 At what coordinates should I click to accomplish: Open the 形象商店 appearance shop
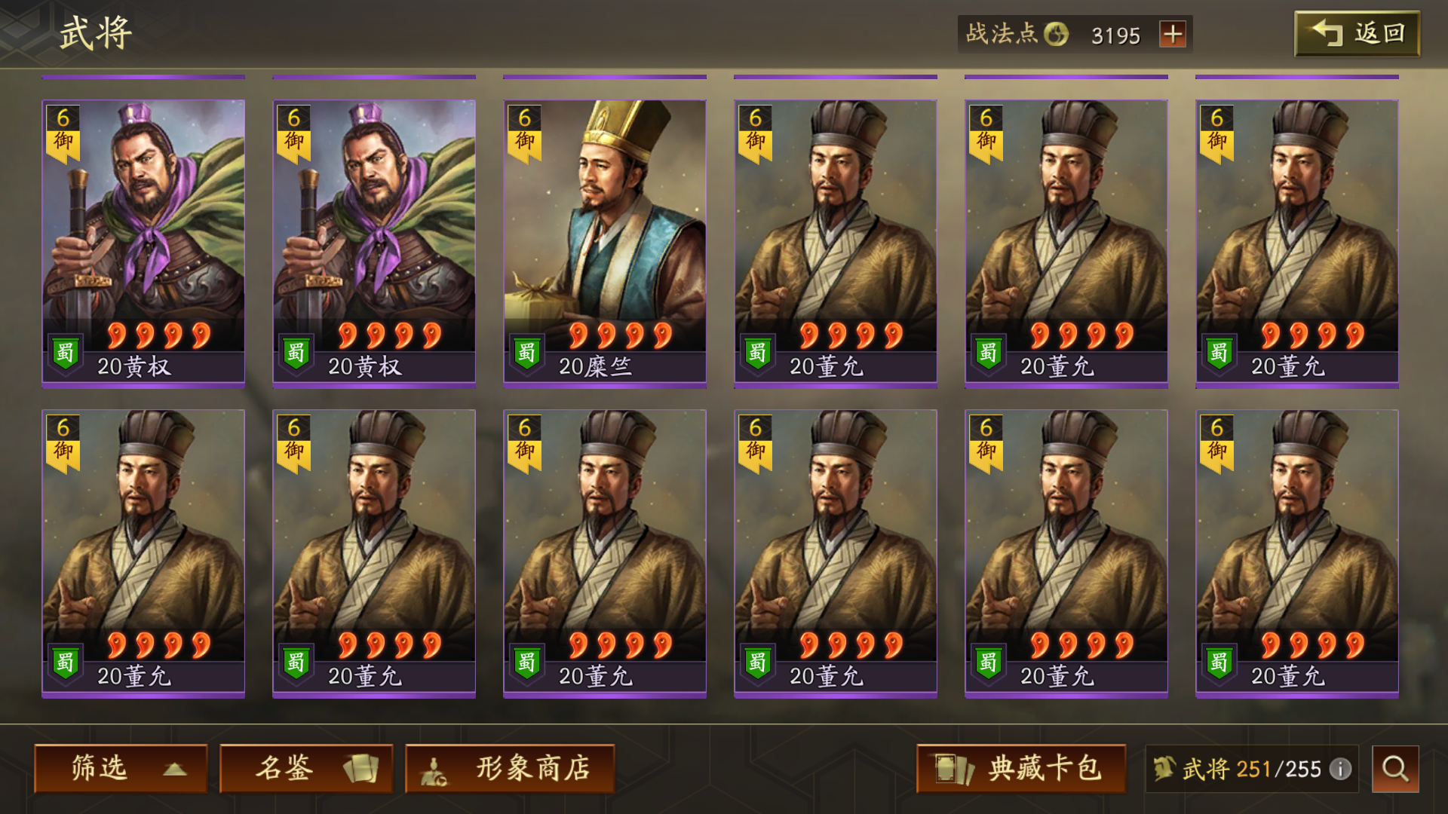click(510, 769)
